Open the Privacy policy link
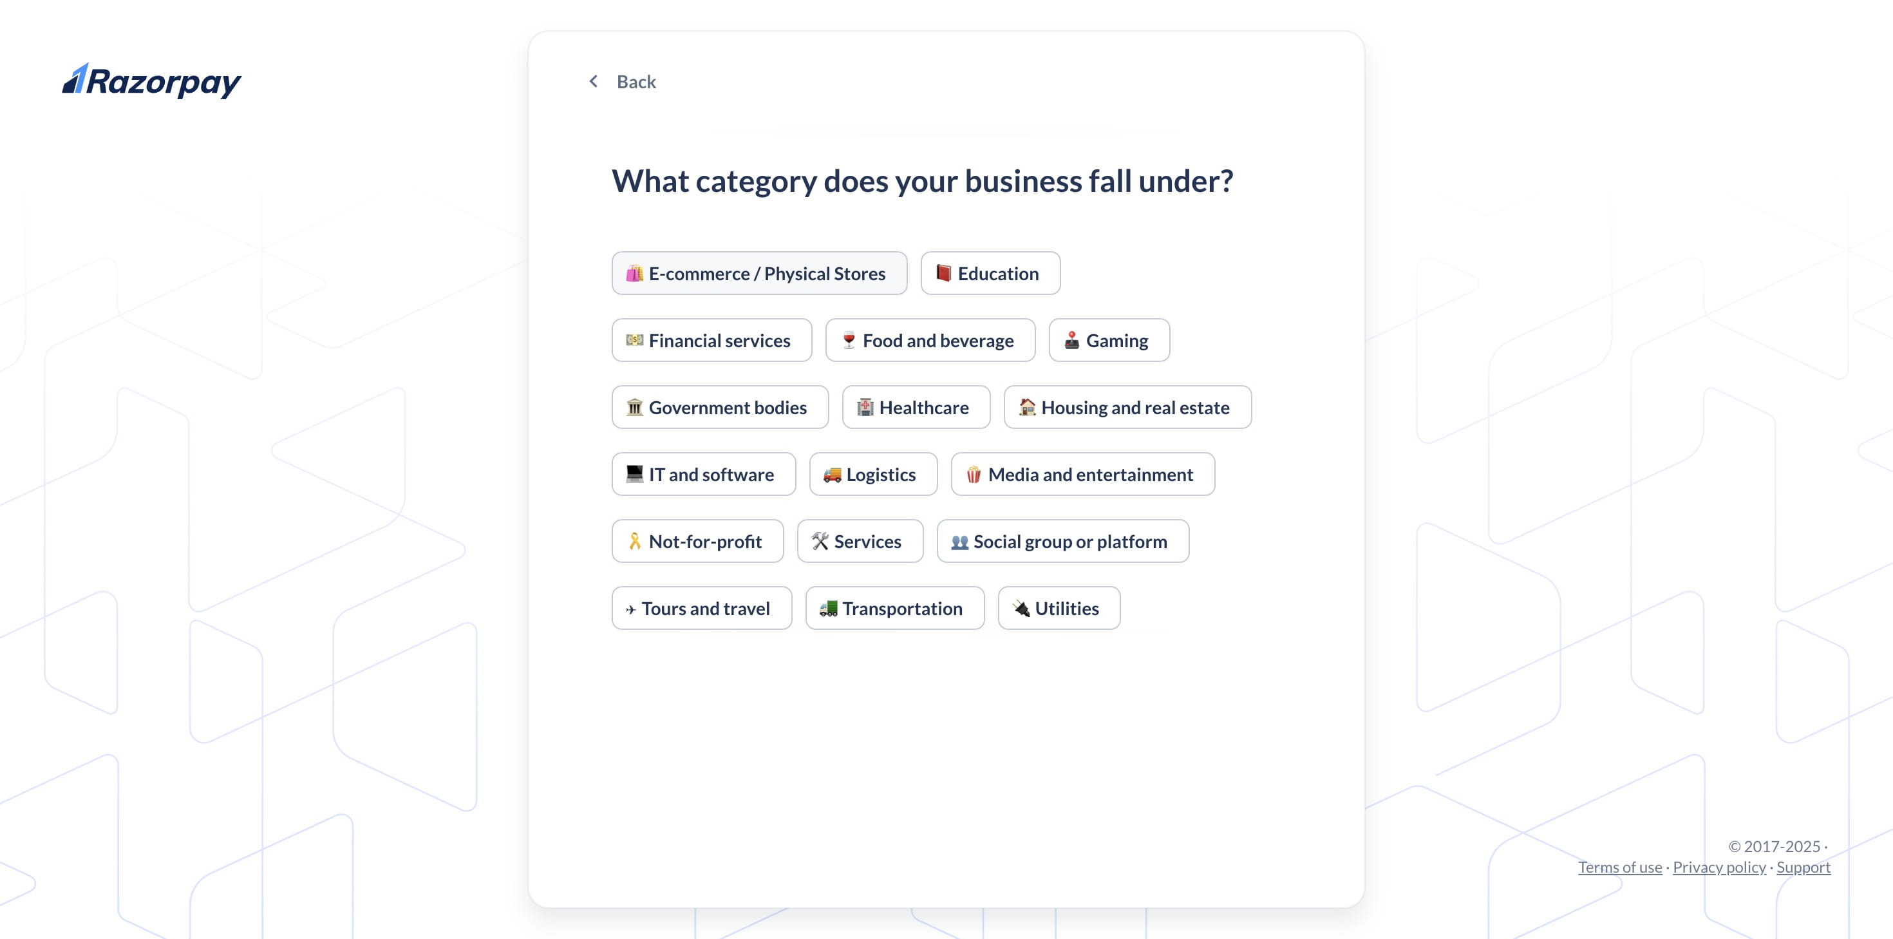This screenshot has width=1893, height=939. (1719, 867)
